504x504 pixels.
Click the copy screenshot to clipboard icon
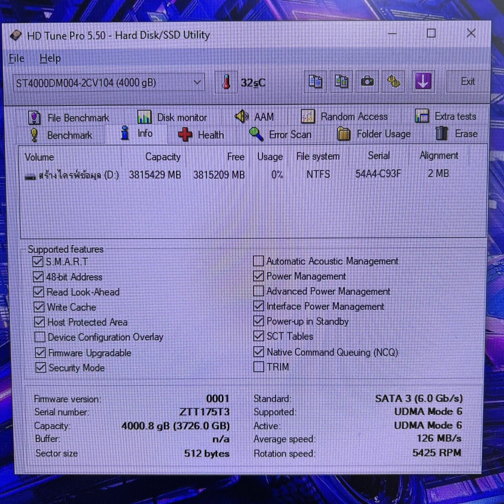(x=342, y=82)
